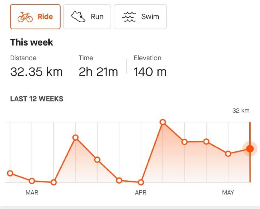Click the 32.35 km distance value
This screenshot has width=260, height=209.
[x=36, y=72]
